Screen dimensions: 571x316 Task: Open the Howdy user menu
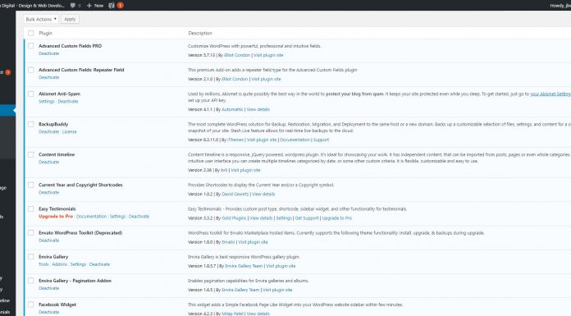tap(560, 6)
